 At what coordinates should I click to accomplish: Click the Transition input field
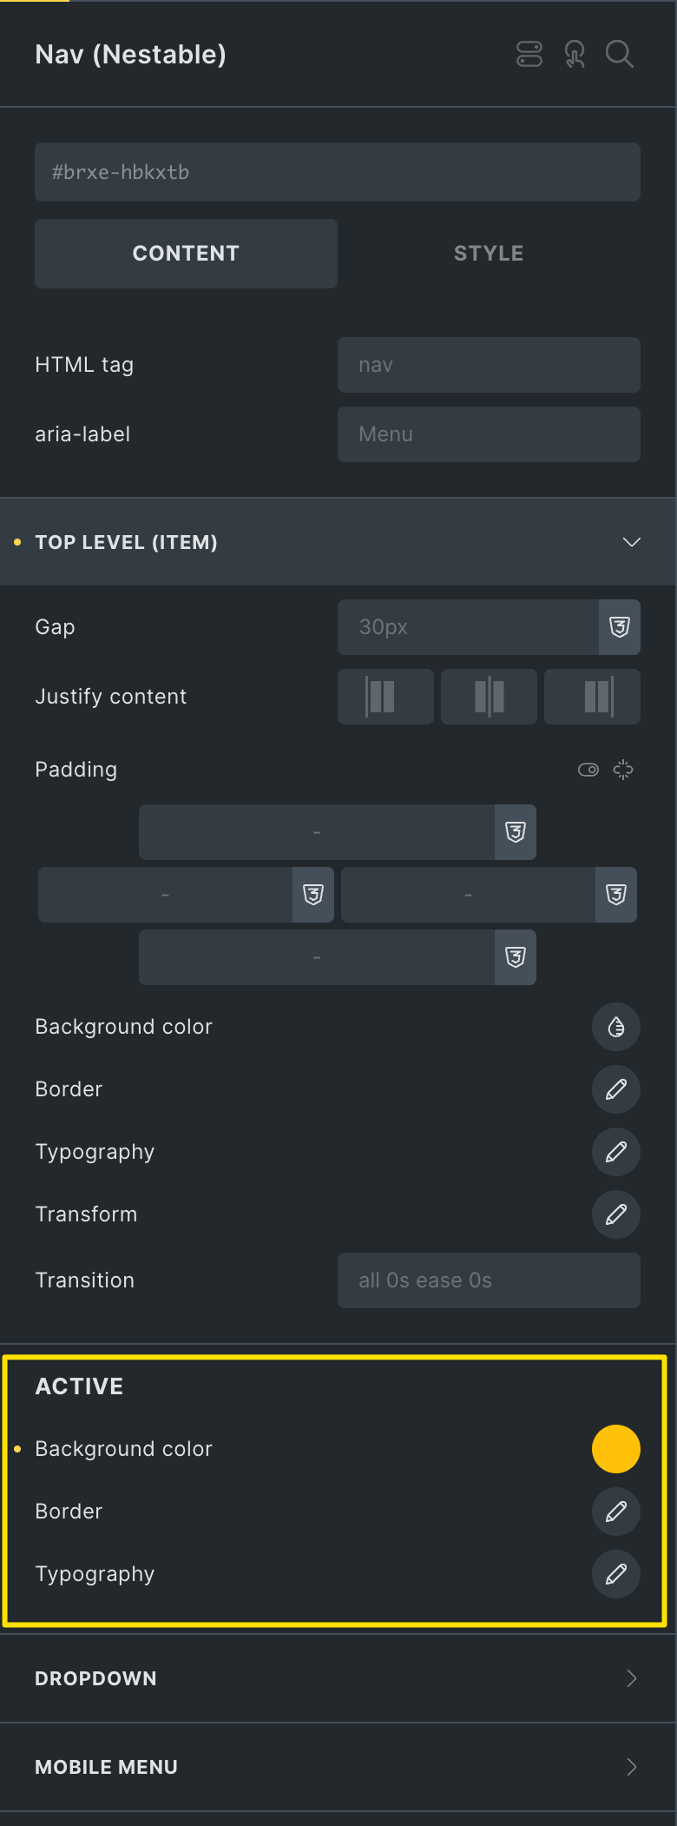tap(489, 1280)
